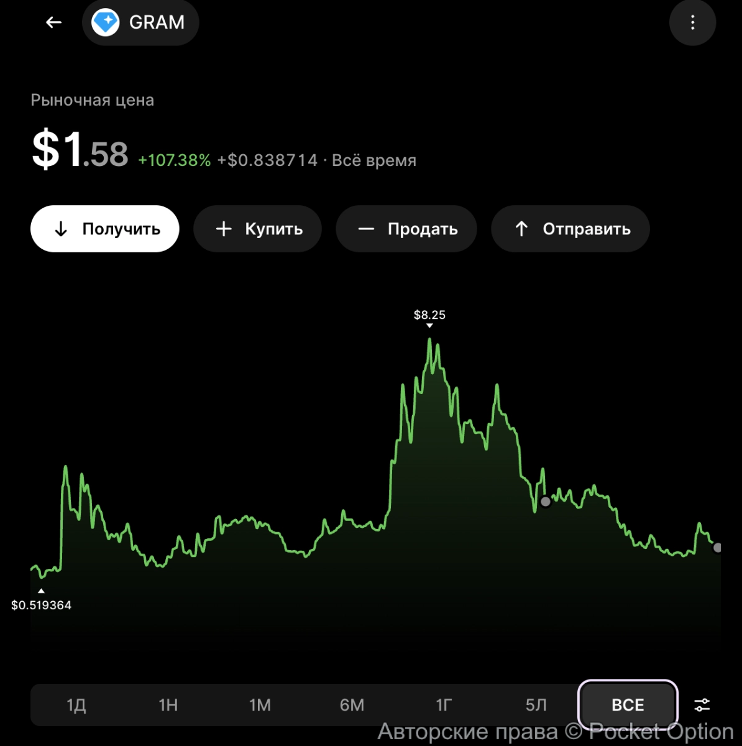
Task: Click the down arrow on Получить
Action: pyautogui.click(x=61, y=229)
